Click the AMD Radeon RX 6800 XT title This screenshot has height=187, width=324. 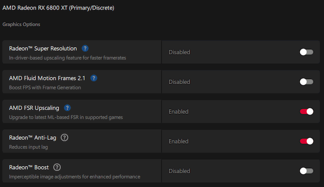[58, 8]
